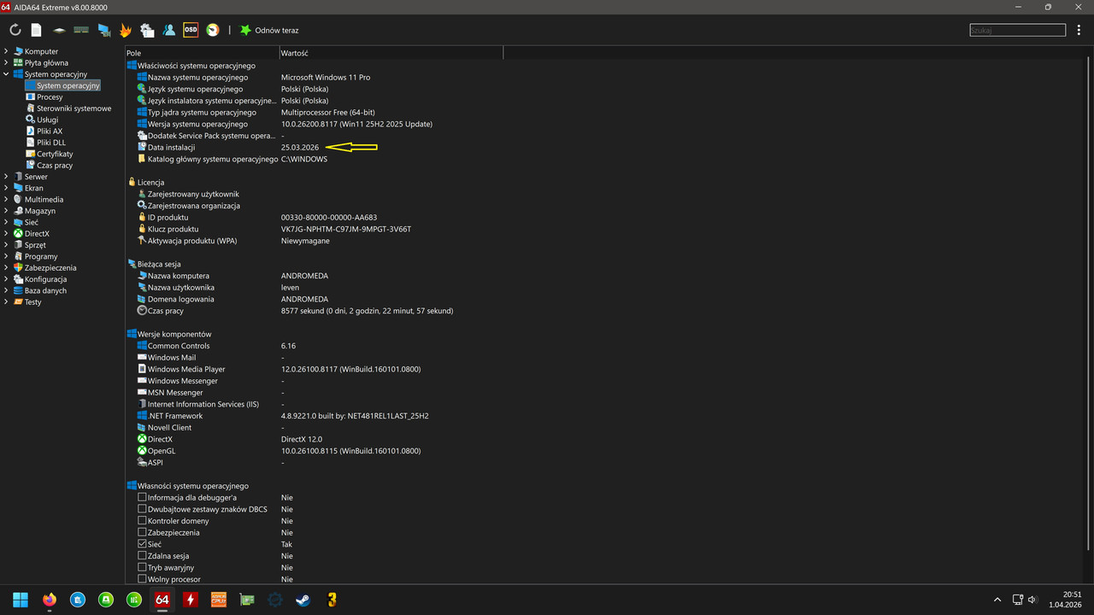This screenshot has width=1094, height=615.
Task: Click the Wartość column header
Action: 391,53
